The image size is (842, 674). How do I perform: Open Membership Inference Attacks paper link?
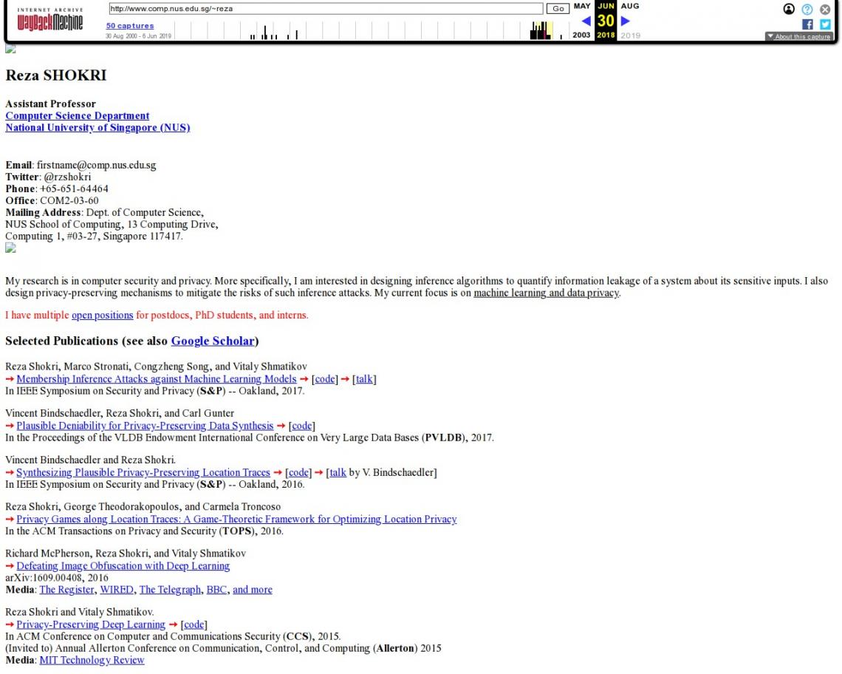157,379
